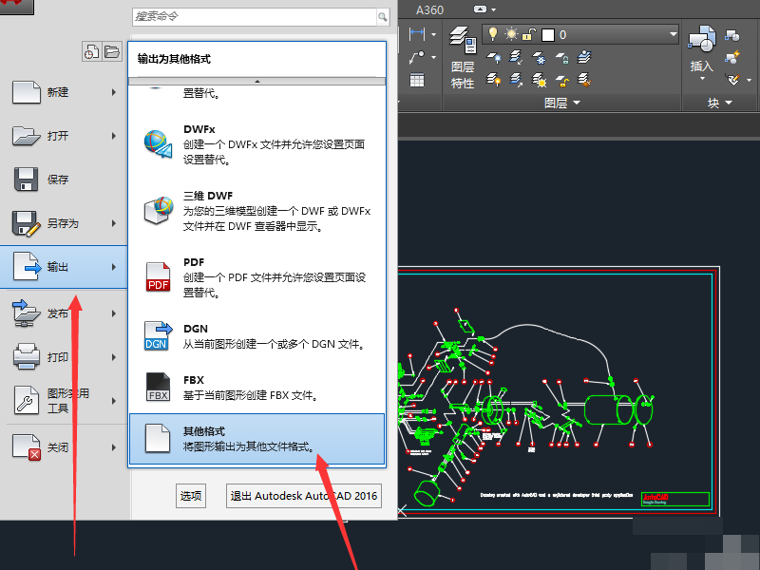Click the Block Editor lightning icon
Image resolution: width=760 pixels, height=570 pixels.
click(x=731, y=57)
